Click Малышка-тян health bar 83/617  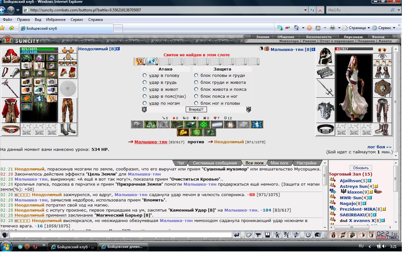point(354,49)
